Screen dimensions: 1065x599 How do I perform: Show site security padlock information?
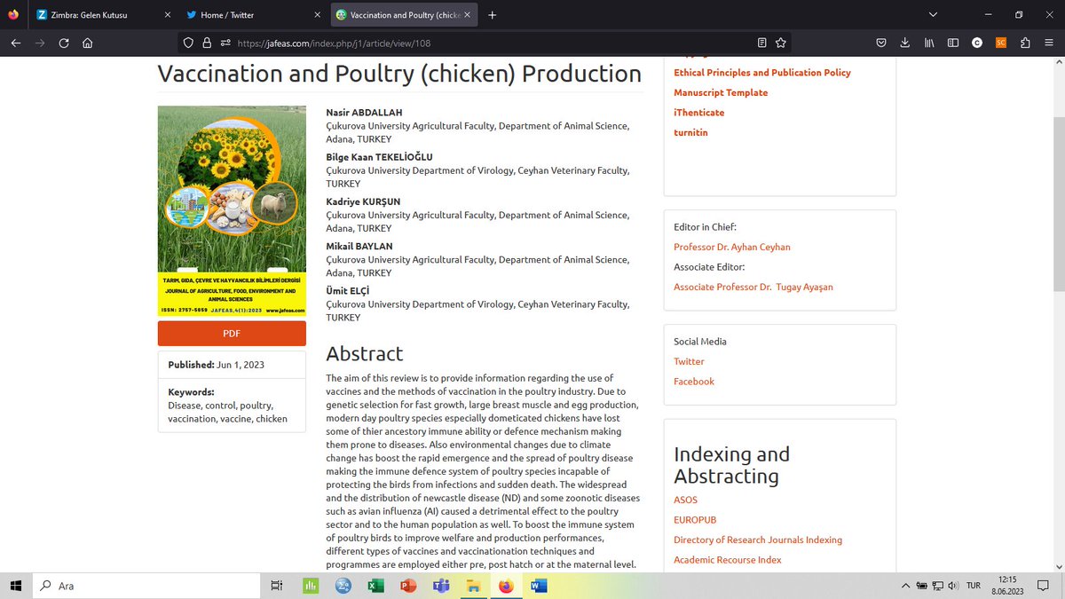[207, 43]
